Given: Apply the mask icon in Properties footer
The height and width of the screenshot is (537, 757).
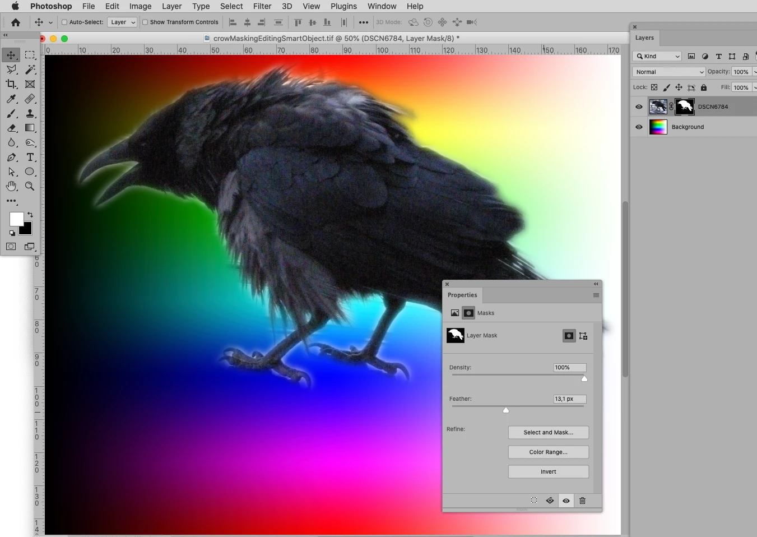Looking at the screenshot, I should (x=550, y=501).
